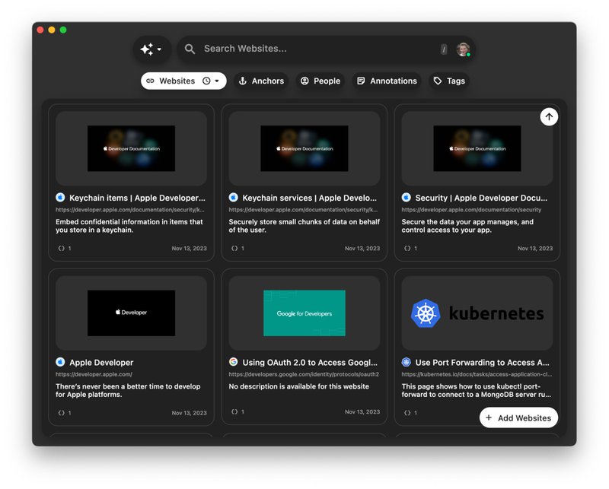This screenshot has width=609, height=489.
Task: Click Safari favicon on Apple Developer card
Action: pyautogui.click(x=60, y=362)
